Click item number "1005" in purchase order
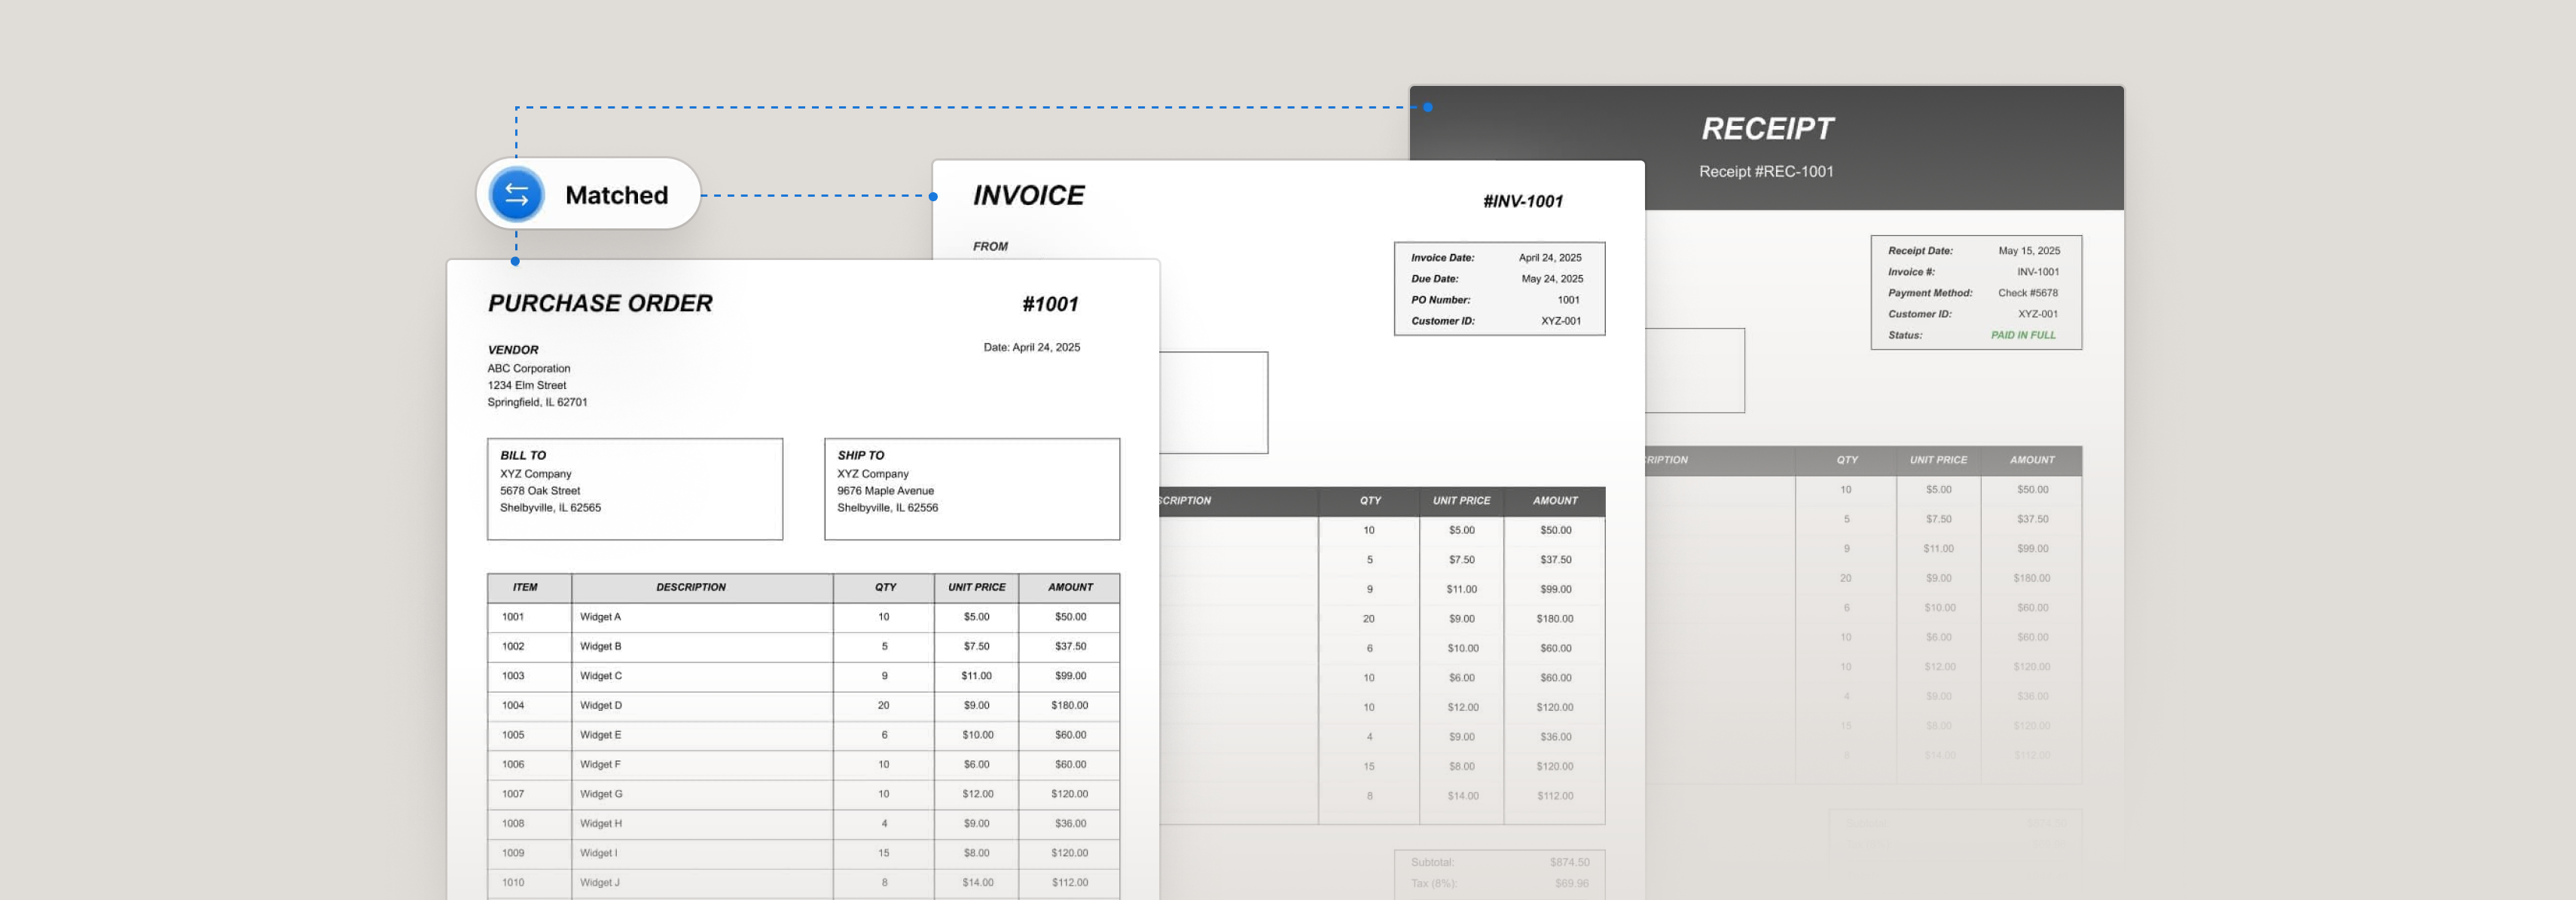This screenshot has height=900, width=2576. (513, 735)
